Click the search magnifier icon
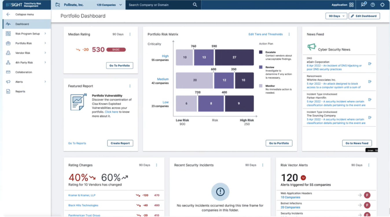The height and width of the screenshot is (217, 390). pos(195,5)
